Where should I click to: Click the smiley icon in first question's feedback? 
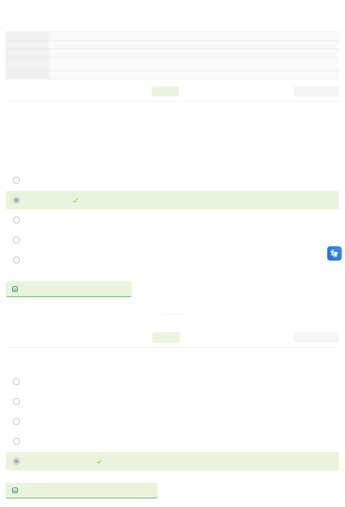(15, 289)
